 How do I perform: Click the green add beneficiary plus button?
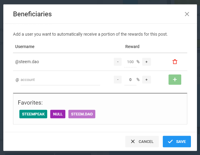175,79
